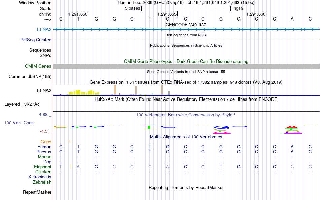Click the Layered H3K27Ac track label

[x=22, y=104]
